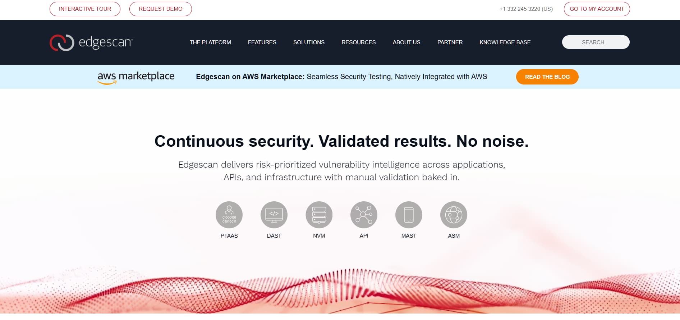The image size is (680, 320).
Task: Open the Partner menu
Action: click(x=450, y=42)
